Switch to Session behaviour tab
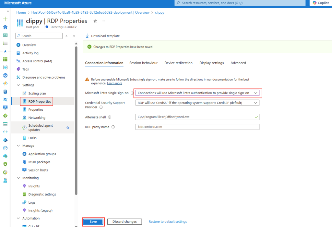The height and width of the screenshot is (227, 332). tap(143, 63)
